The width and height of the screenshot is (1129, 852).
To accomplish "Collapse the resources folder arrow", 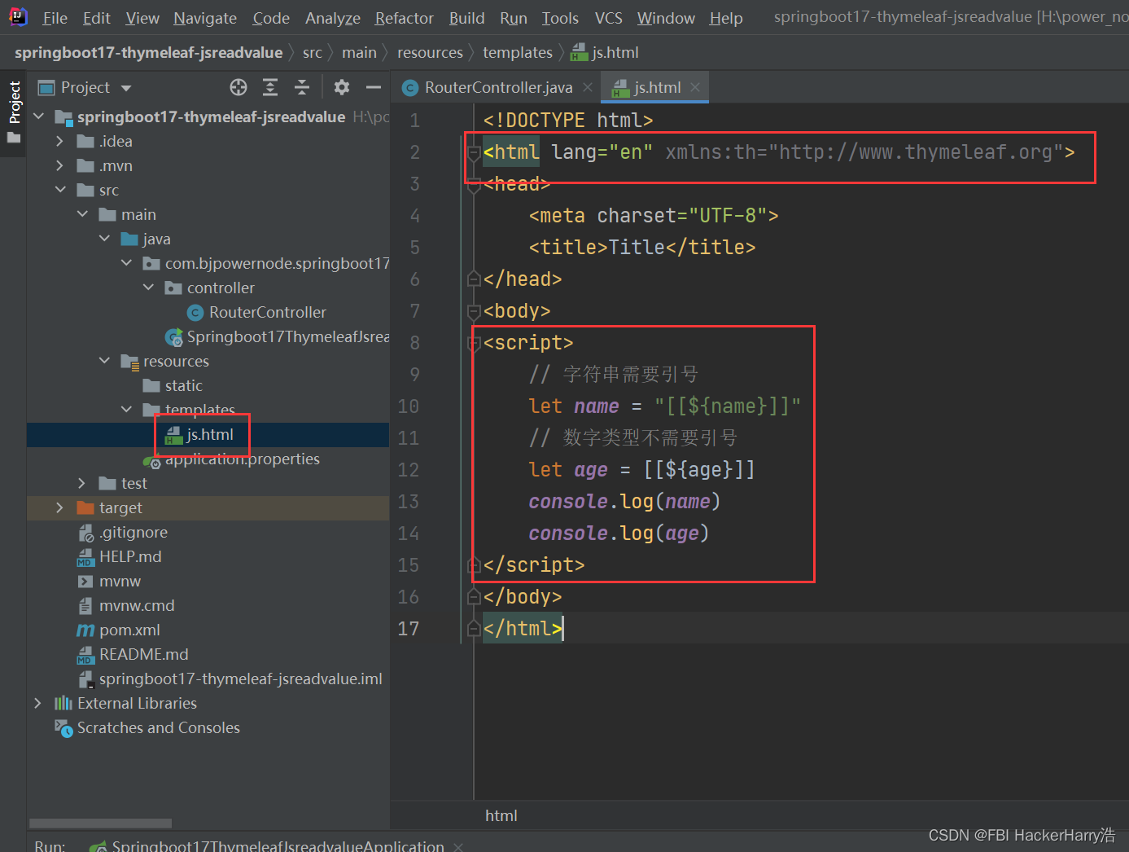I will pos(104,361).
